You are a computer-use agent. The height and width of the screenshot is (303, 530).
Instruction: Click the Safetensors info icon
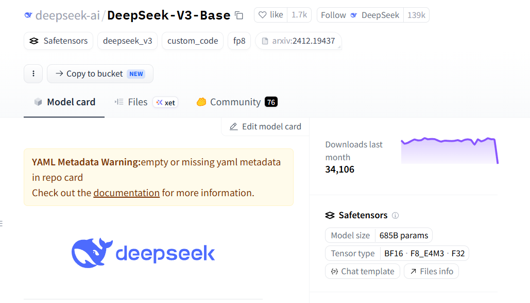coord(395,215)
